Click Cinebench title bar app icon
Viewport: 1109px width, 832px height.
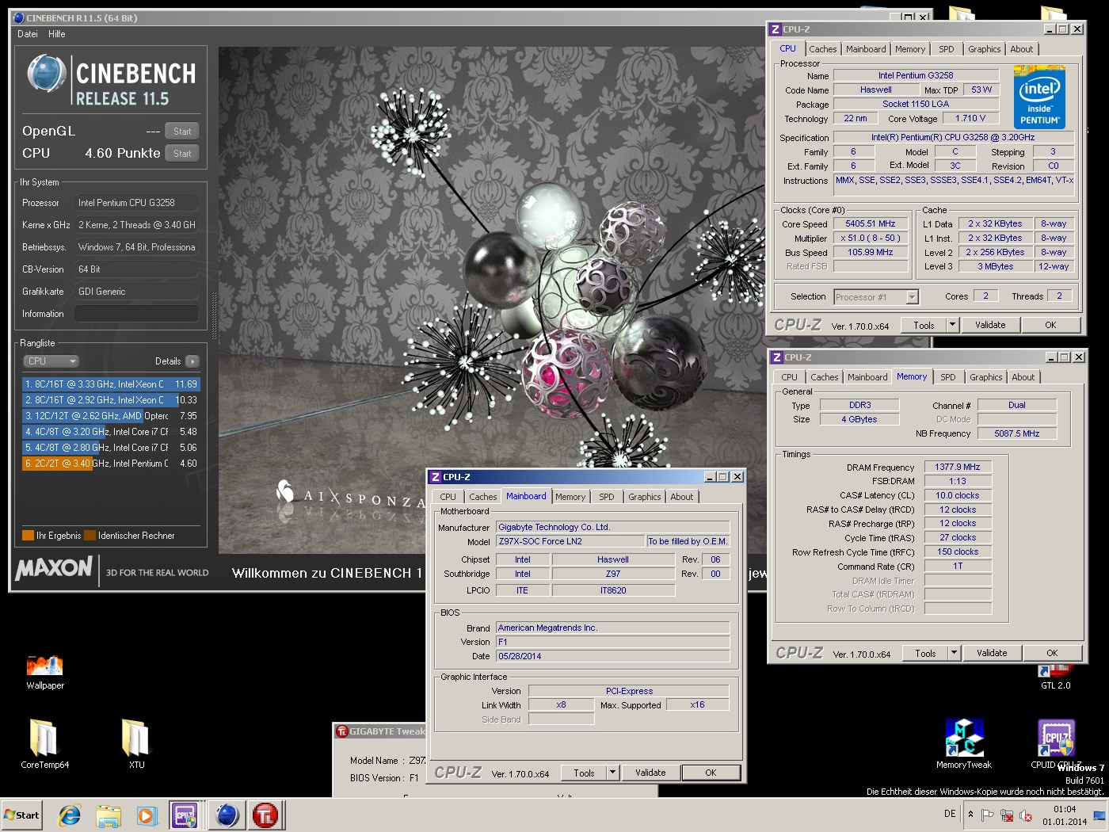pos(19,17)
